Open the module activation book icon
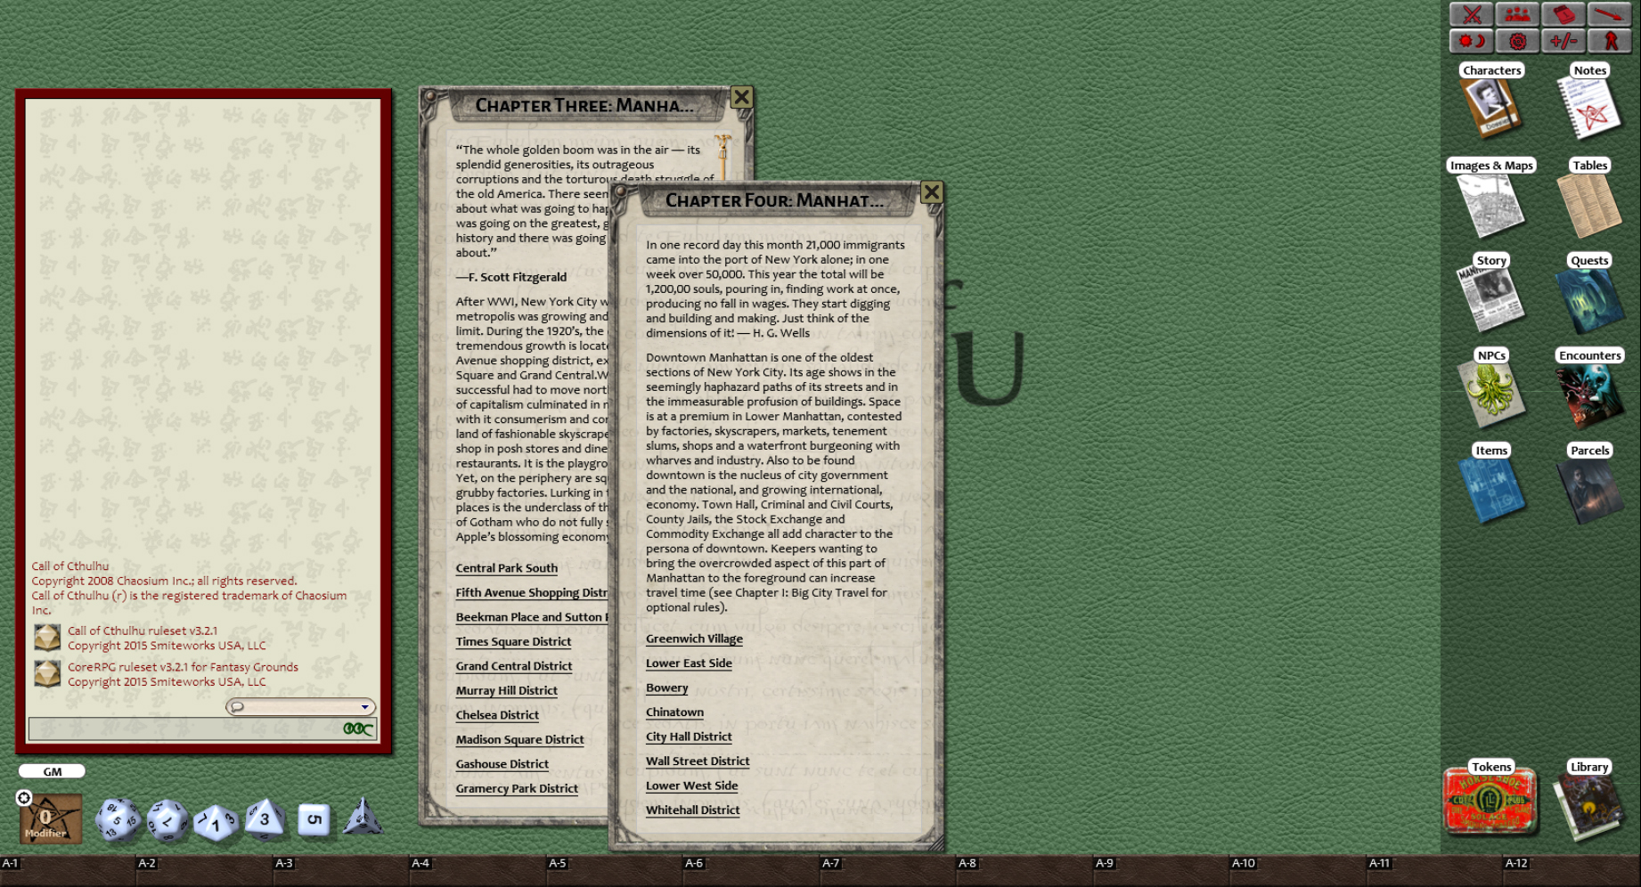 tap(1564, 14)
